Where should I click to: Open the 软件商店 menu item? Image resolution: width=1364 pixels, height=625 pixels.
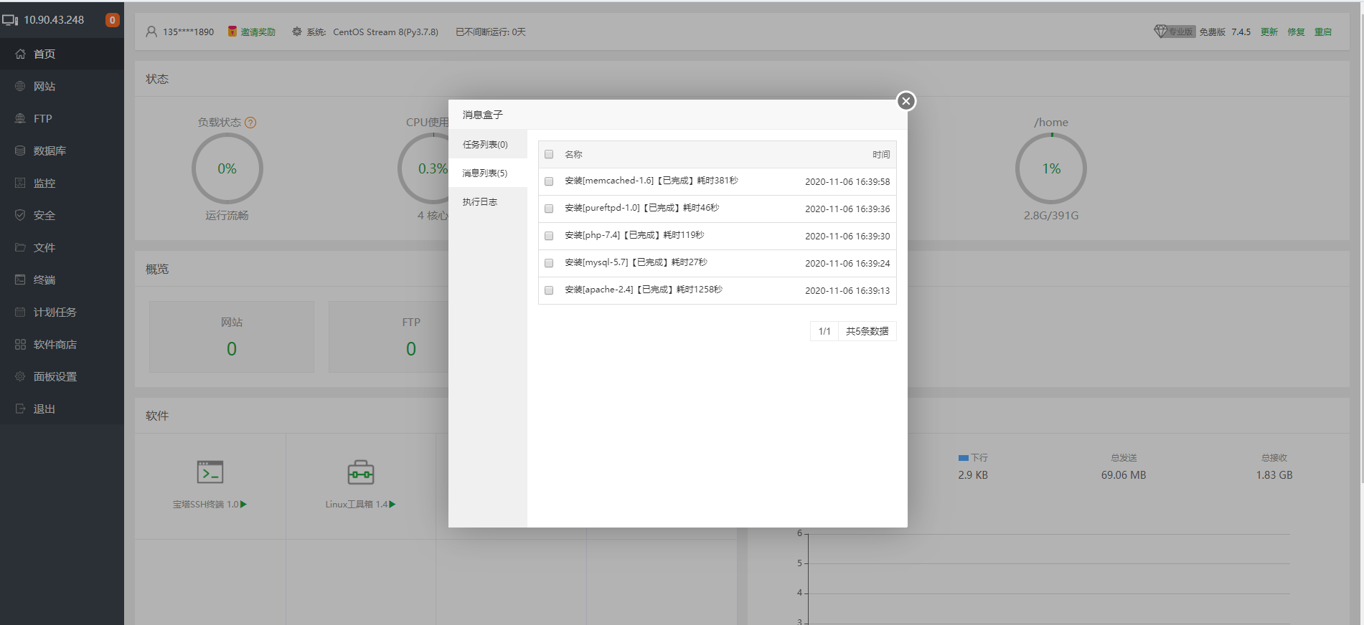(62, 344)
